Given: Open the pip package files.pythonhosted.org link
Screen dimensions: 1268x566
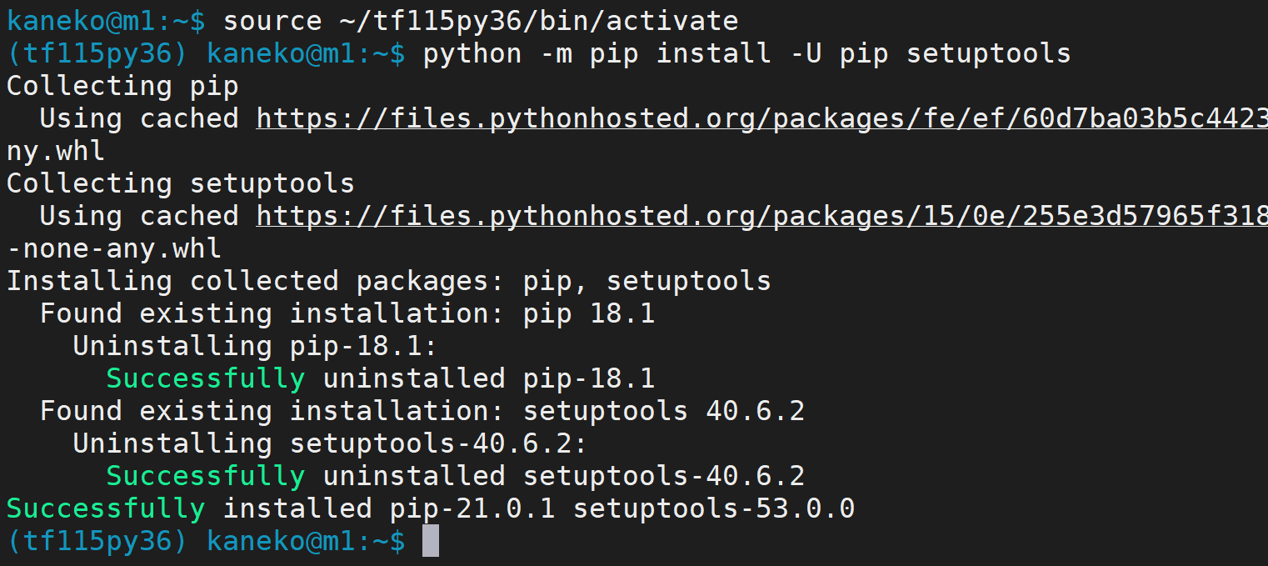Looking at the screenshot, I should (761, 119).
